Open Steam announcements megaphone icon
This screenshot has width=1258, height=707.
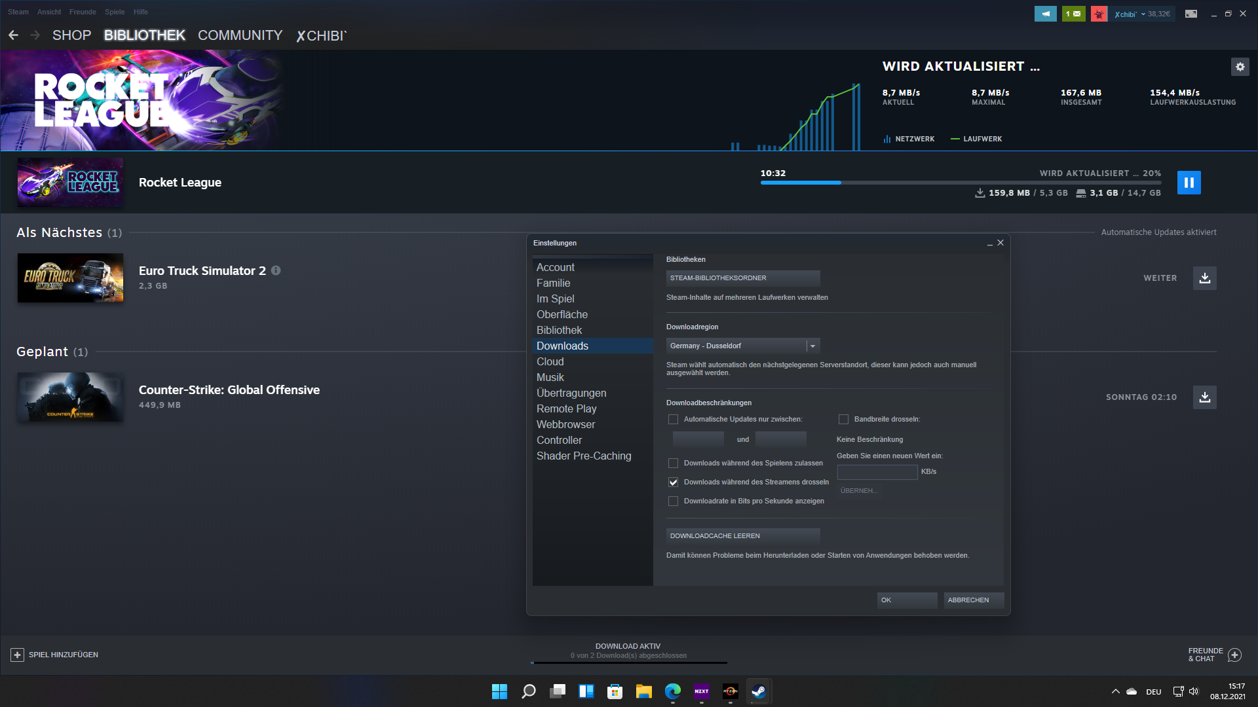1045,14
